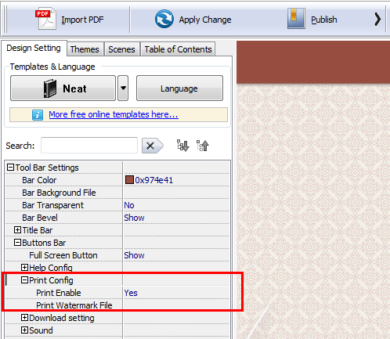Toggle Full Screen Button Show value
Image resolution: width=390 pixels, height=339 pixels.
pos(134,255)
